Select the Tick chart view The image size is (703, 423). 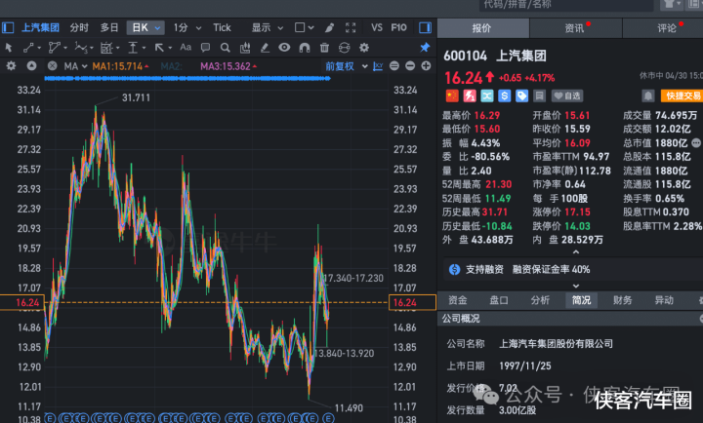tap(222, 27)
